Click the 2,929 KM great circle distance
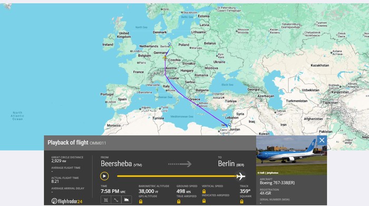The image size is (369, 206). pyautogui.click(x=59, y=161)
